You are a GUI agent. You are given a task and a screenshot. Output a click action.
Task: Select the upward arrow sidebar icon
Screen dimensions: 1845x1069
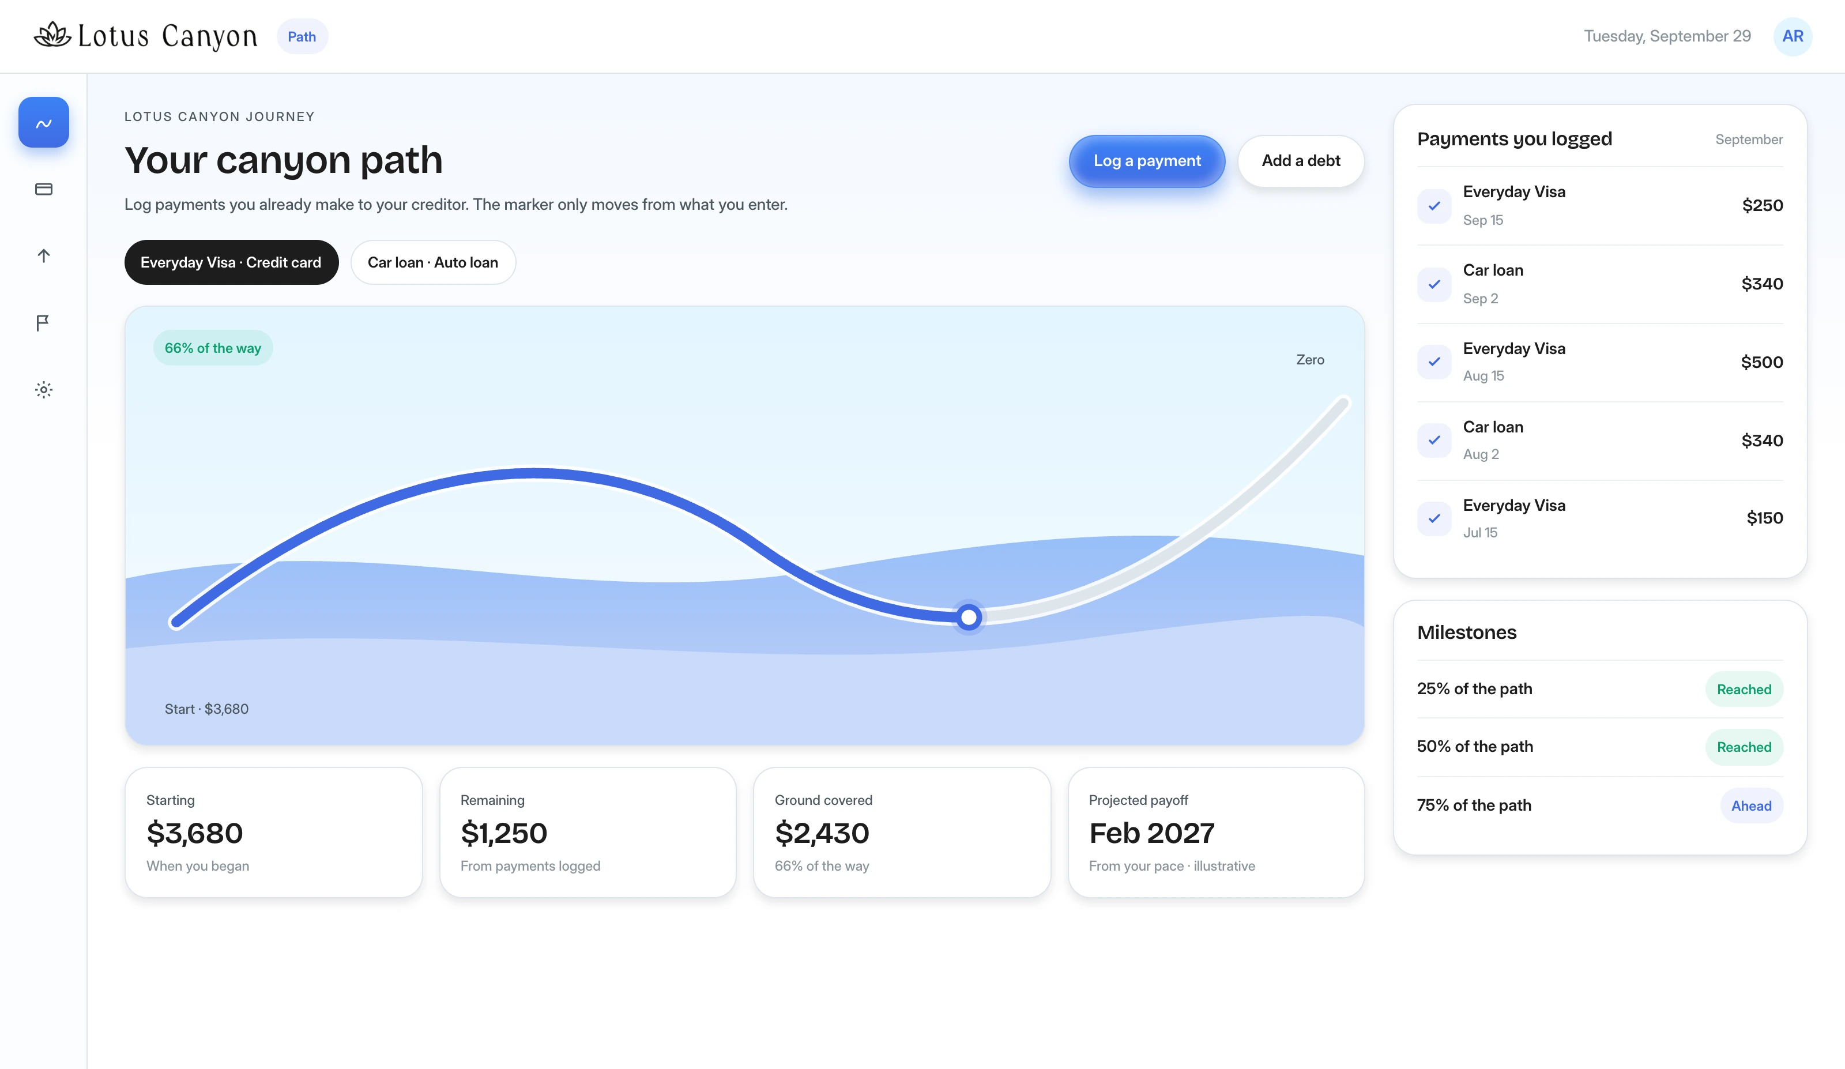click(x=43, y=255)
